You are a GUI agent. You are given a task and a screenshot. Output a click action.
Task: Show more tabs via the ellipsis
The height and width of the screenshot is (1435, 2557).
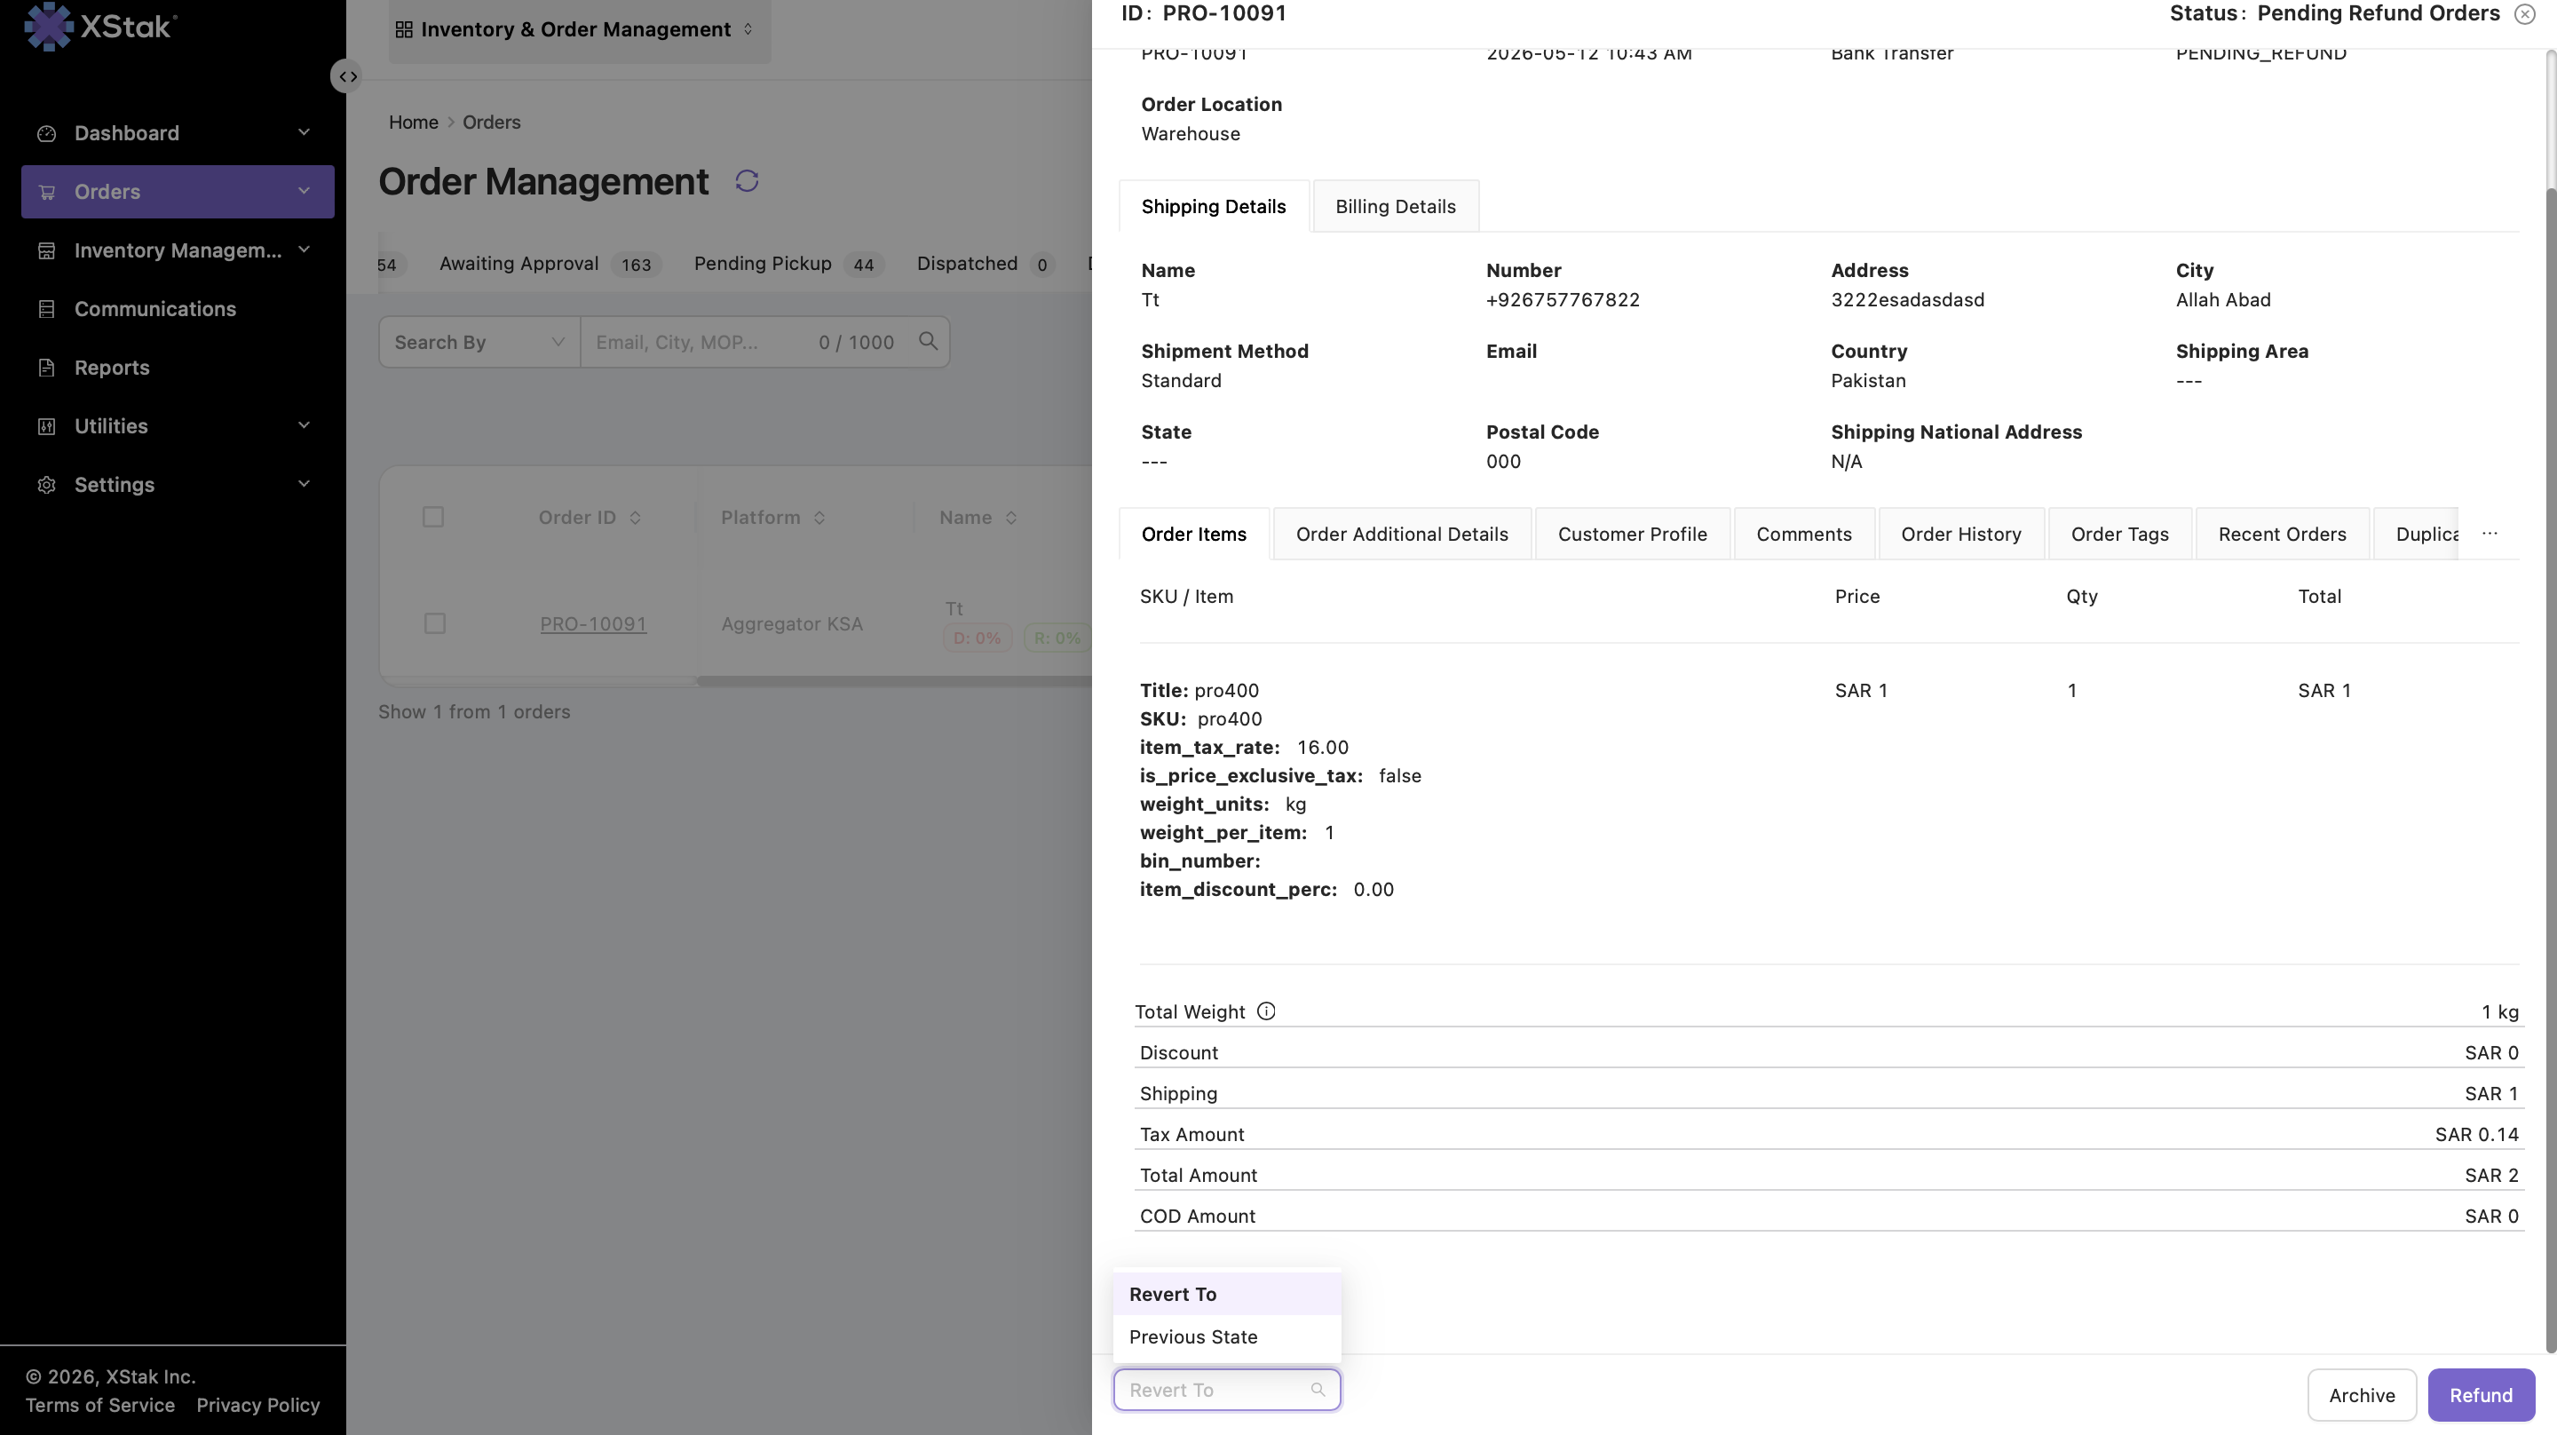(x=2490, y=534)
